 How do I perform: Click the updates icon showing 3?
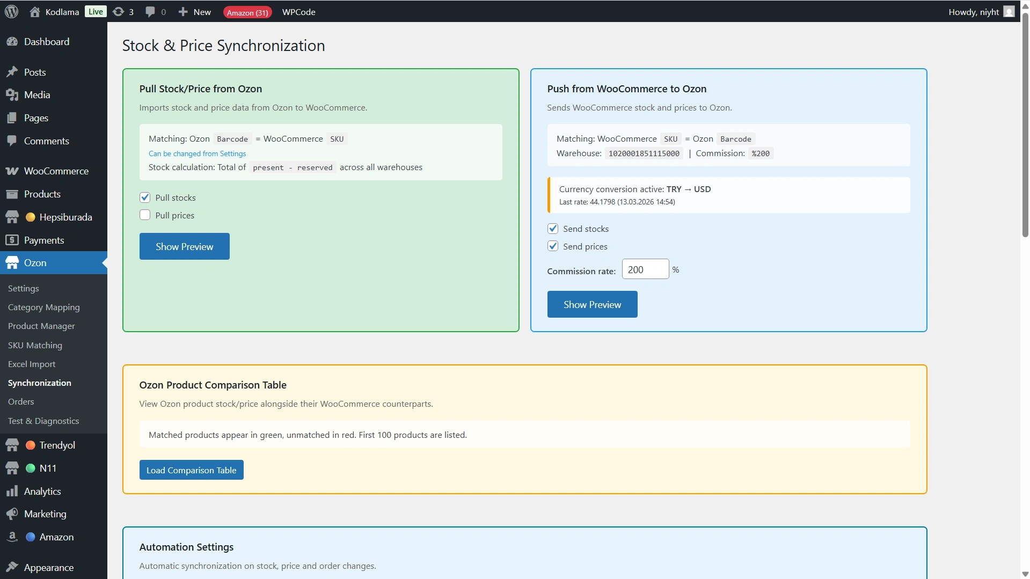(119, 12)
